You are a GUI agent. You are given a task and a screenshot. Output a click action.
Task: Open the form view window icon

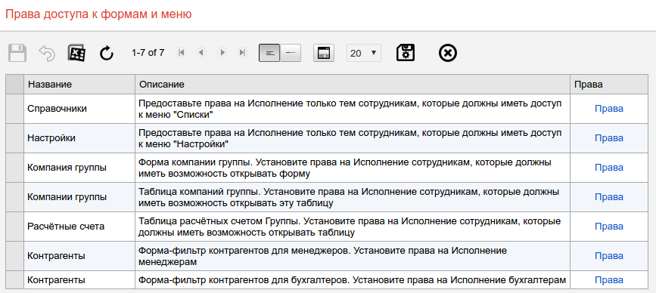[x=324, y=53]
